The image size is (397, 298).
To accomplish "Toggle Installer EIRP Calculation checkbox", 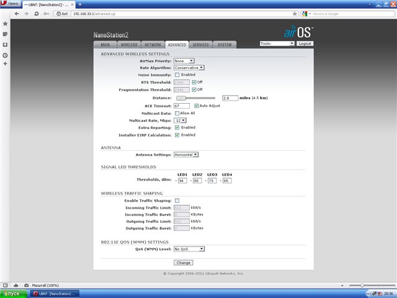I will (x=177, y=135).
